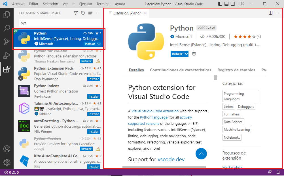Install Kite AutoComplete extension
This screenshot has height=176, width=284.
(x=94, y=167)
